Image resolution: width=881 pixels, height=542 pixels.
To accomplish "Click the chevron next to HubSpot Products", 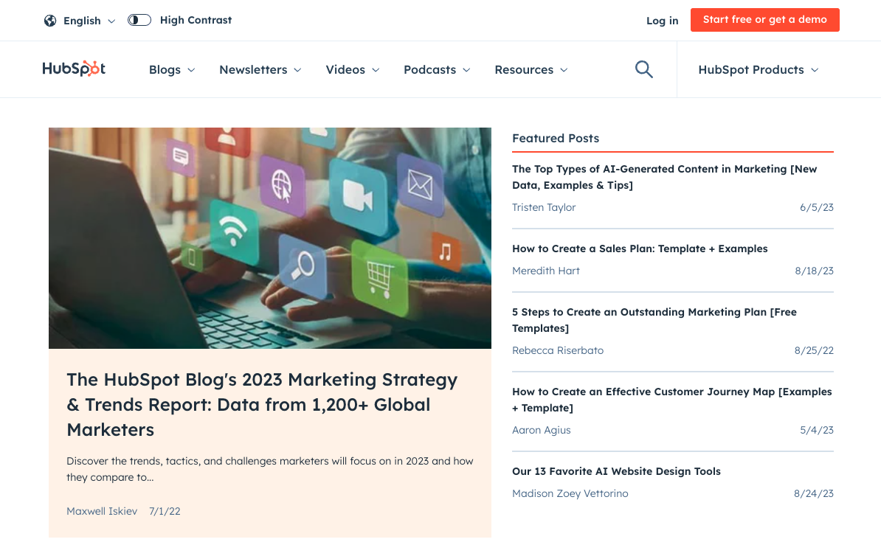I will 815,70.
